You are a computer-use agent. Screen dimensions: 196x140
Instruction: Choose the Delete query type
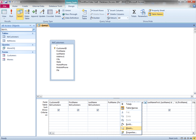(58, 14)
